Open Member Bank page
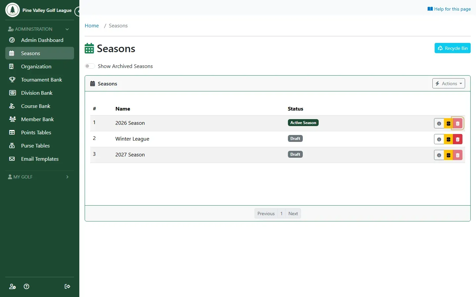Image resolution: width=476 pixels, height=297 pixels. 40,119
